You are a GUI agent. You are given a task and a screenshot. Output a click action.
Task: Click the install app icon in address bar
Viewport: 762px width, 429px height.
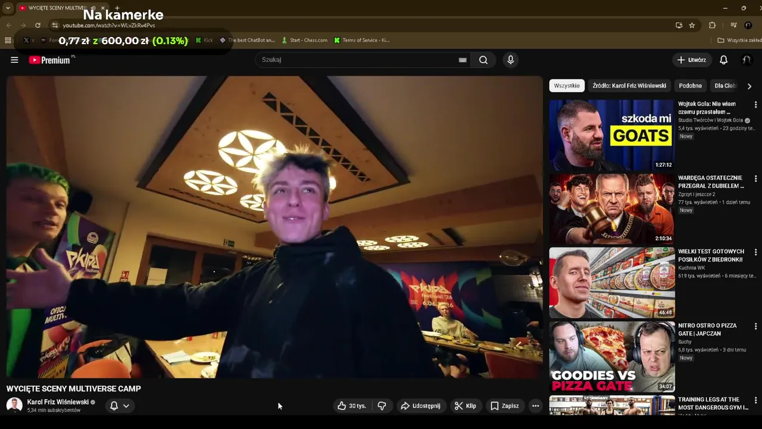[x=679, y=25]
